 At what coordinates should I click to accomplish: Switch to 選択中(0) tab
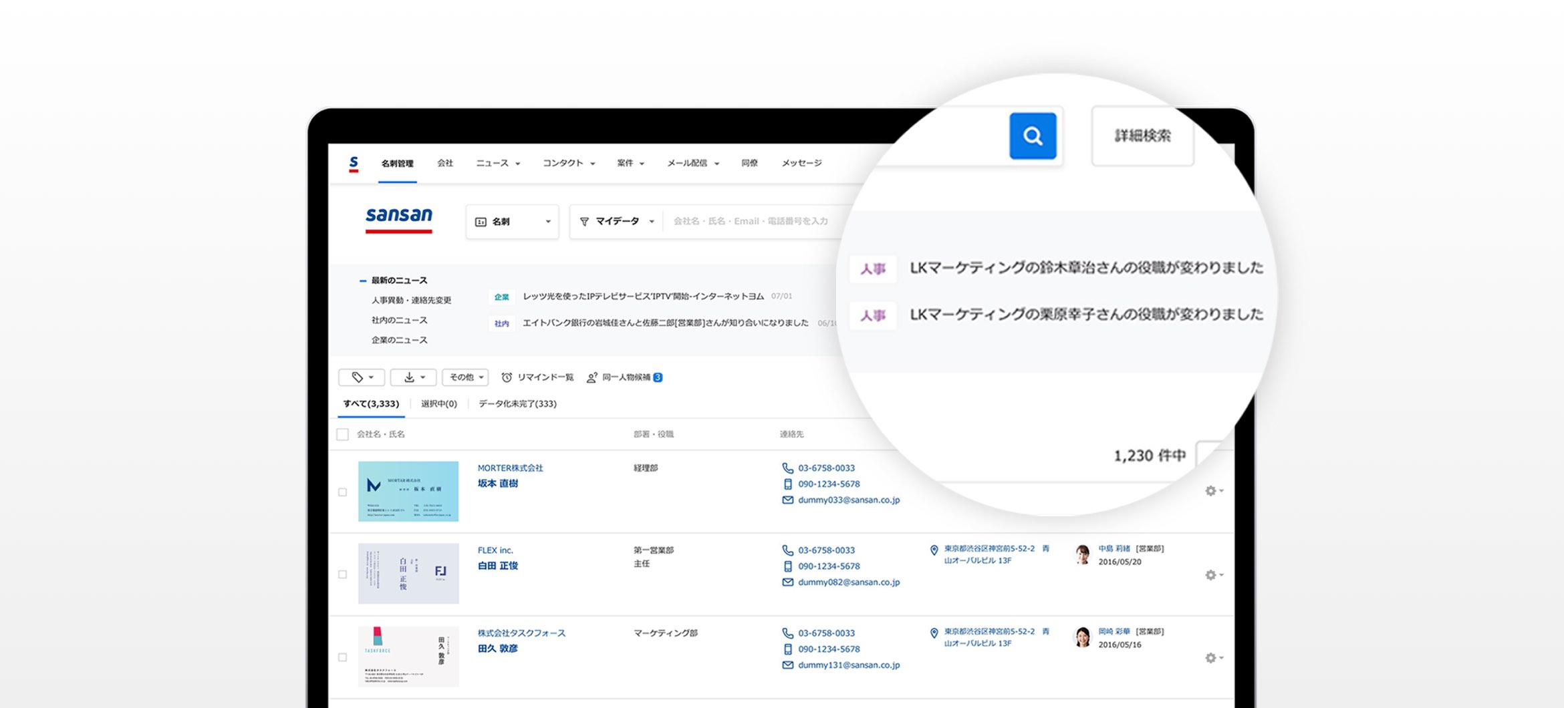tap(438, 404)
